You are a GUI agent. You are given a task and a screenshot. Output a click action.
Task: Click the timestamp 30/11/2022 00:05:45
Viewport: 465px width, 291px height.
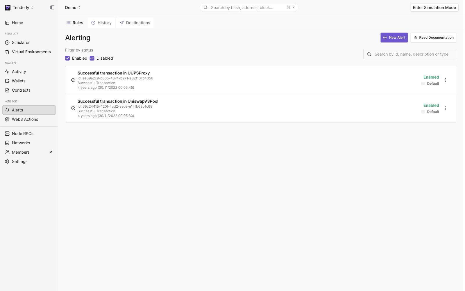[116, 88]
